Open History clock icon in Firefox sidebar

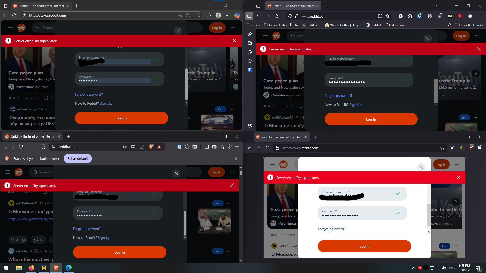click(250, 52)
